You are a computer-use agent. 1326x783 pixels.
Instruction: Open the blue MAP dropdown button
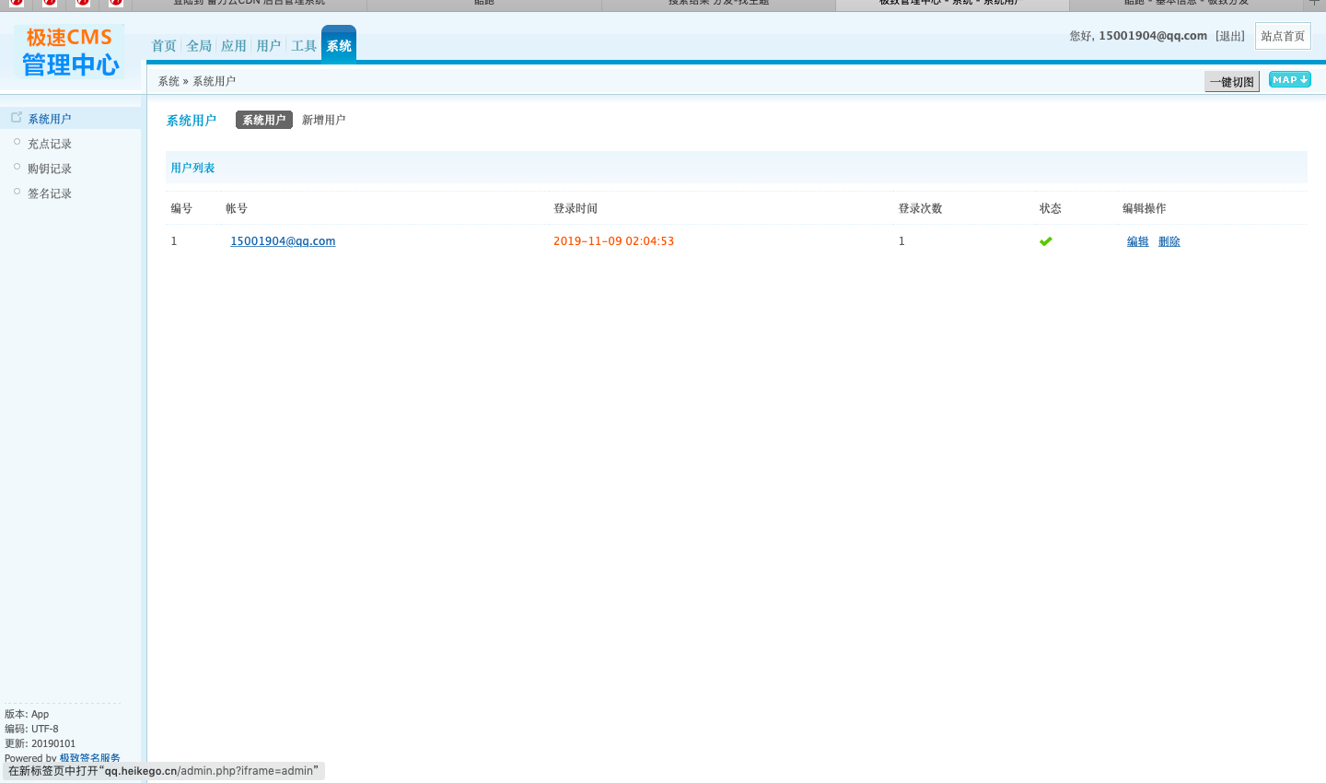1289,80
